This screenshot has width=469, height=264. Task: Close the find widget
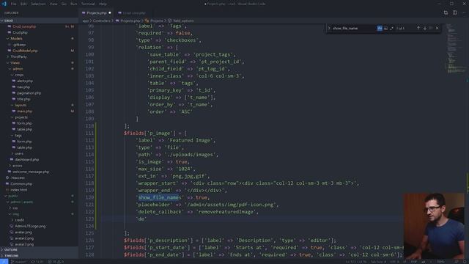[x=437, y=28]
